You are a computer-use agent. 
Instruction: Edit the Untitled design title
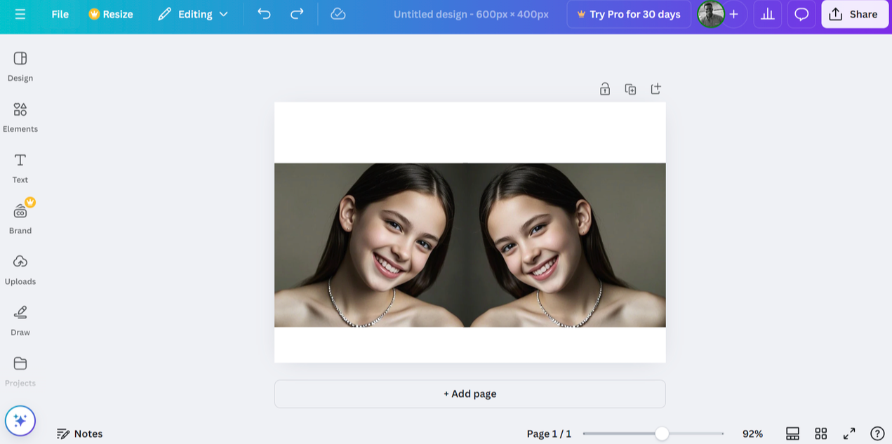[471, 14]
